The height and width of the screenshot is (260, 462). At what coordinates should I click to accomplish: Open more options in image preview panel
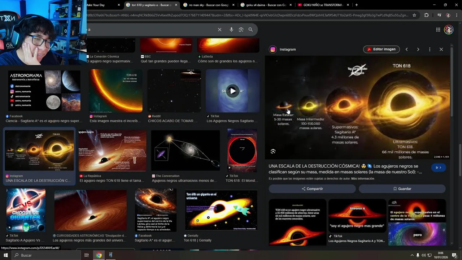[430, 49]
